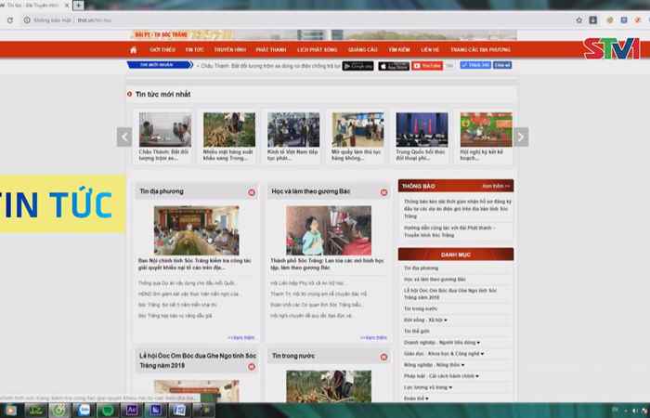Click the red icon beside Tin trong nước
This screenshot has height=418, width=650.
pos(383,357)
